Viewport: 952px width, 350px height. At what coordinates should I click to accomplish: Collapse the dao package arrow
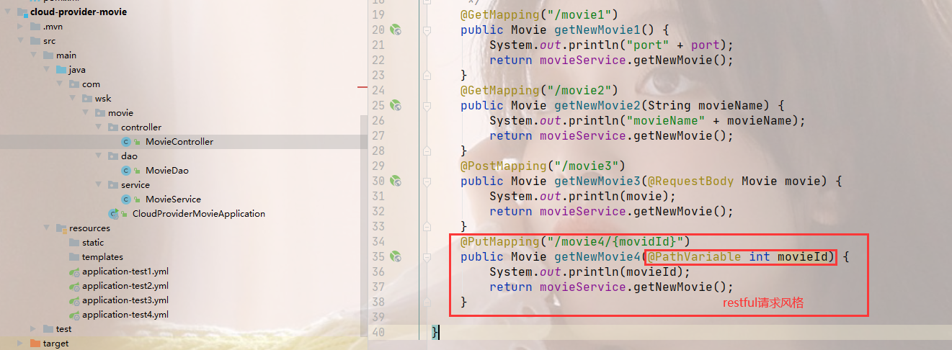click(100, 156)
